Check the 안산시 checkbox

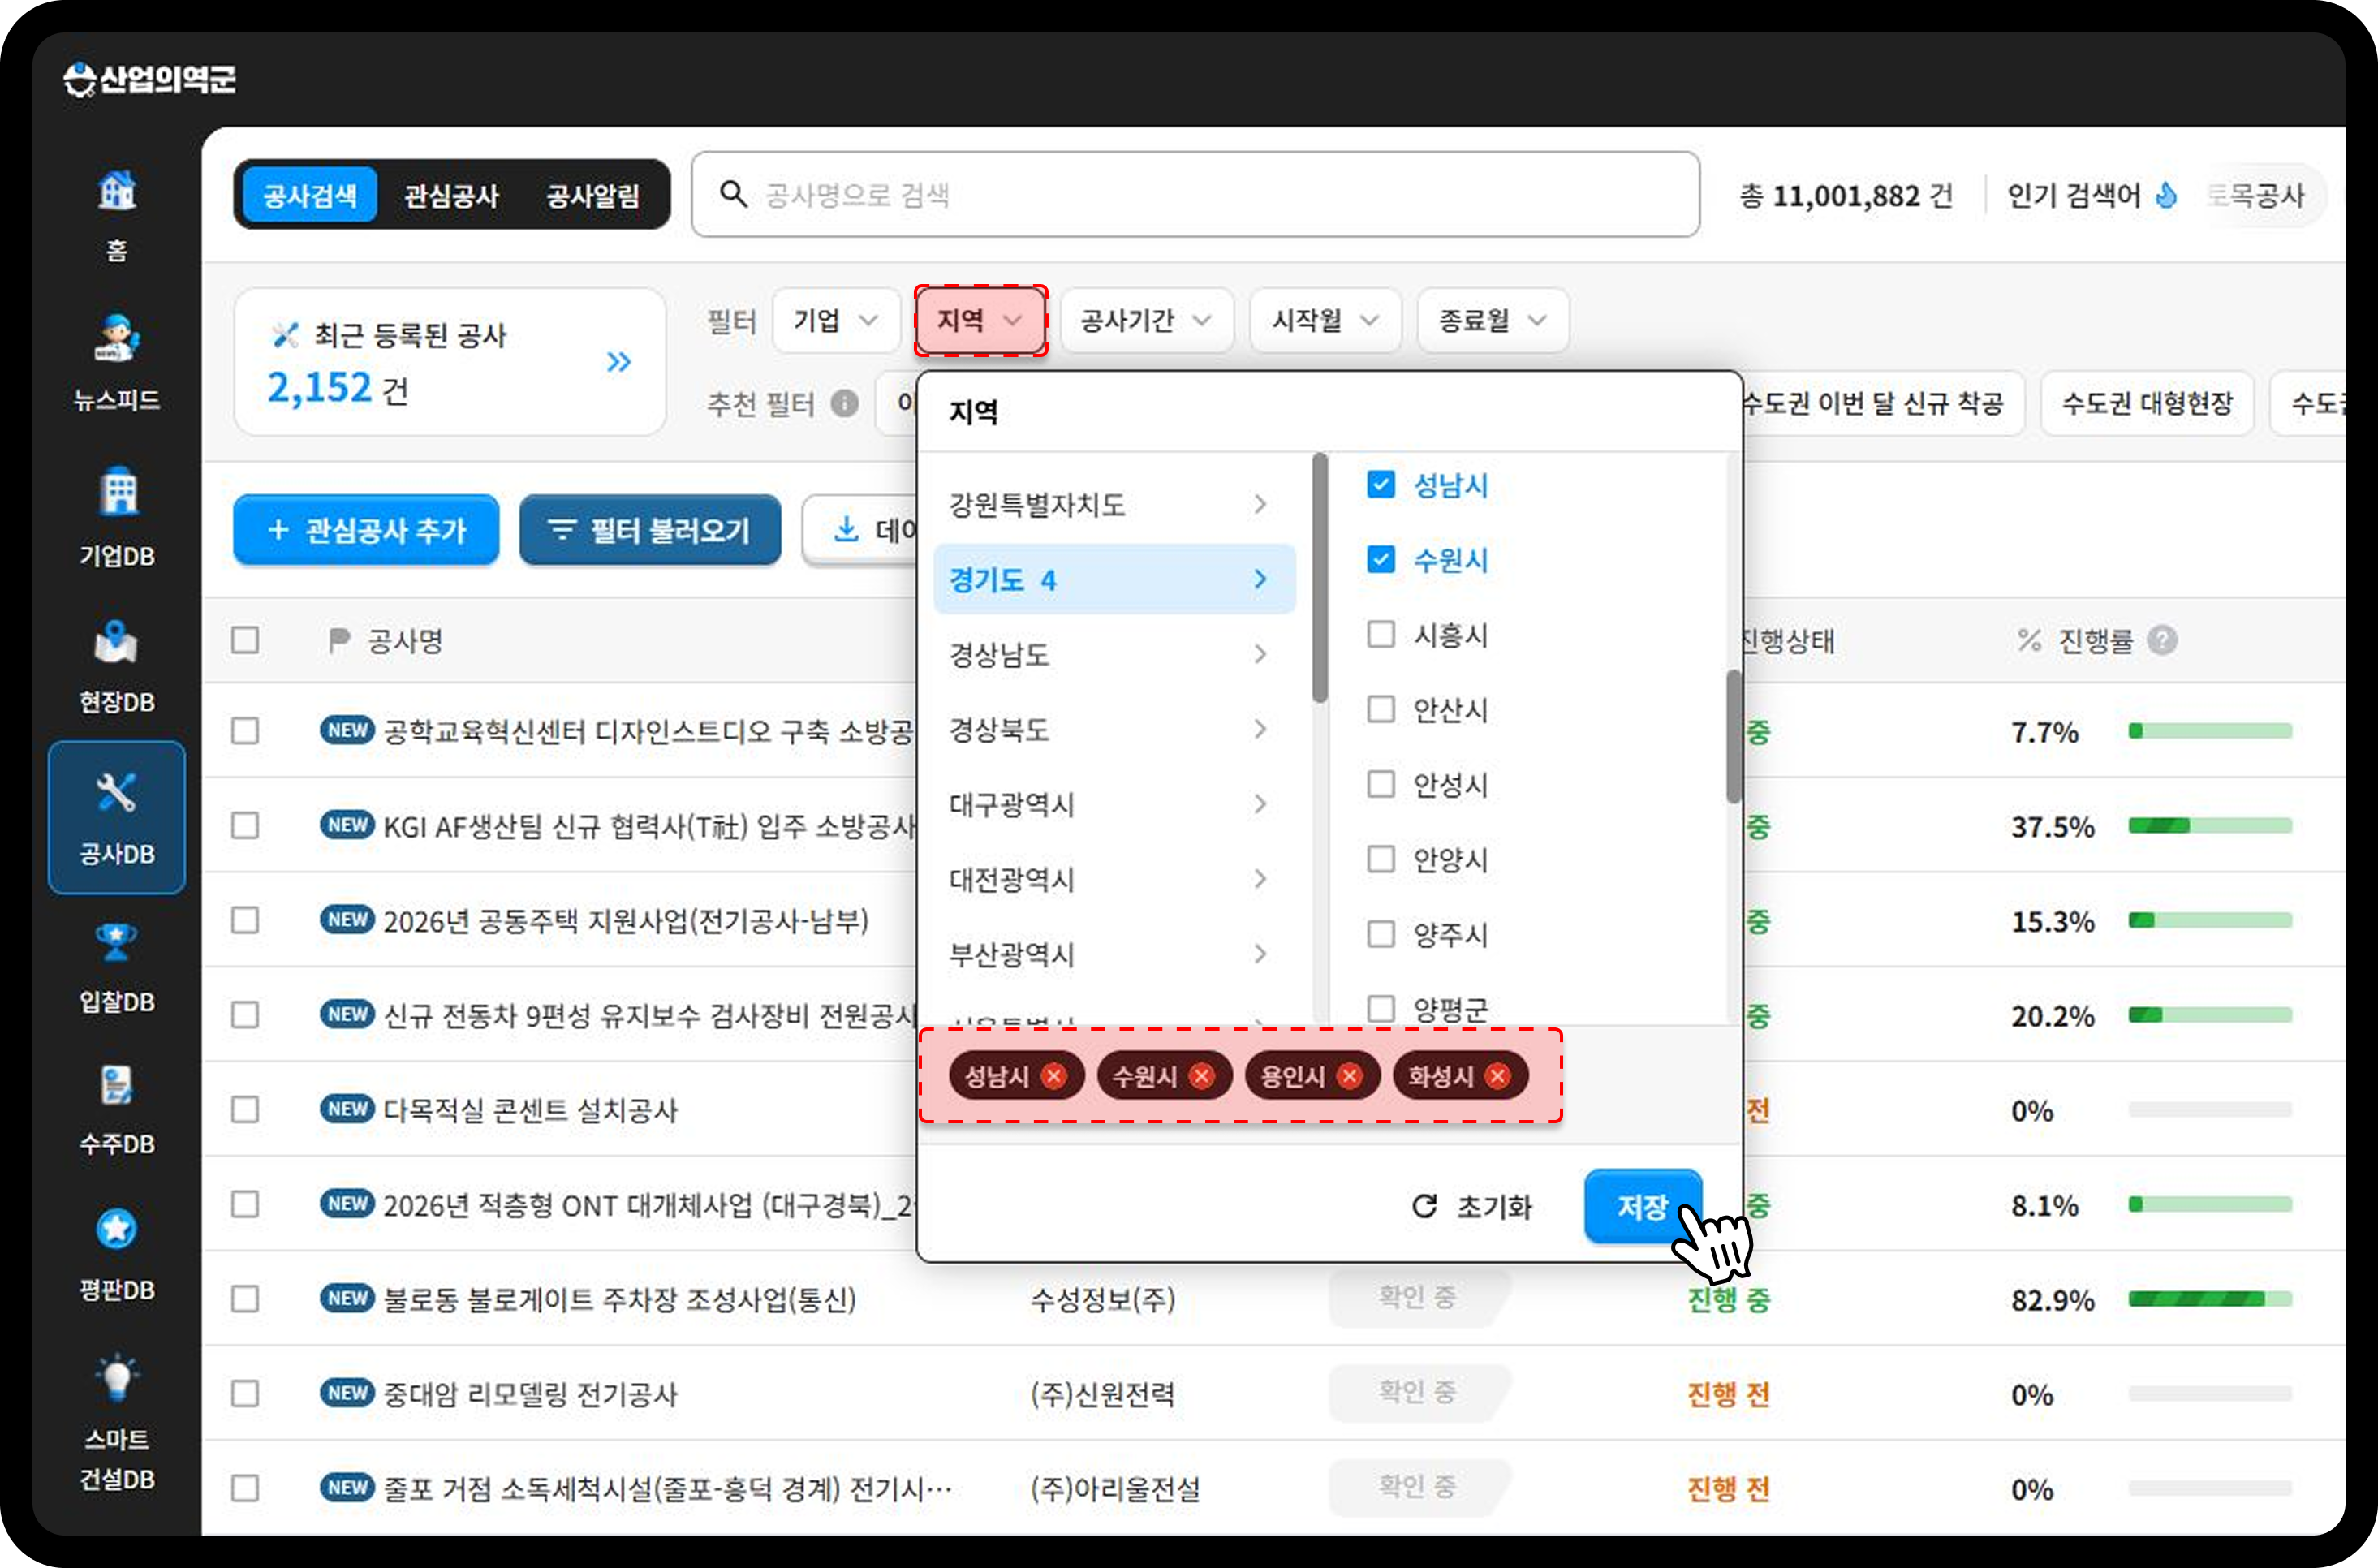point(1381,709)
